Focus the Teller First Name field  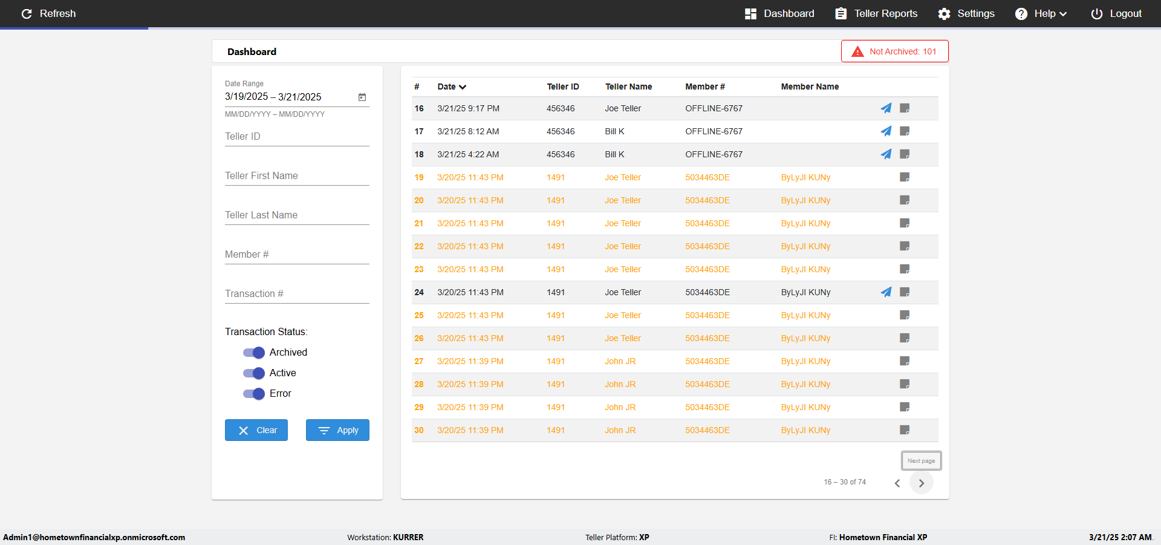[x=297, y=176]
